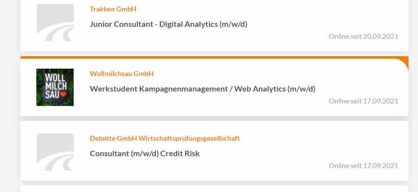Open the Consultant (m/w/d) Credit Risk job
This screenshot has width=418, height=192.
(x=145, y=154)
